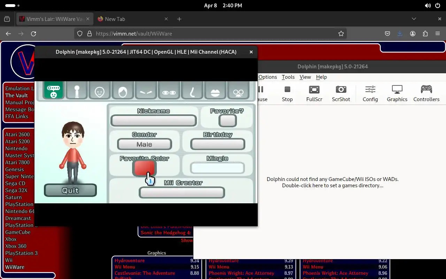Open the Tools menu in Dolphin
The width and height of the screenshot is (446, 279).
click(x=288, y=77)
